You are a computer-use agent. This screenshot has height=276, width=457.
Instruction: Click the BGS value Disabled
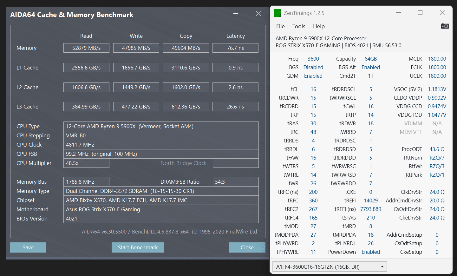point(313,67)
